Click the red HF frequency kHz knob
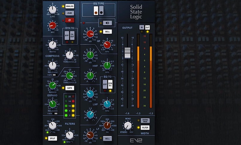This screenshot has width=241, height=145. (107, 45)
